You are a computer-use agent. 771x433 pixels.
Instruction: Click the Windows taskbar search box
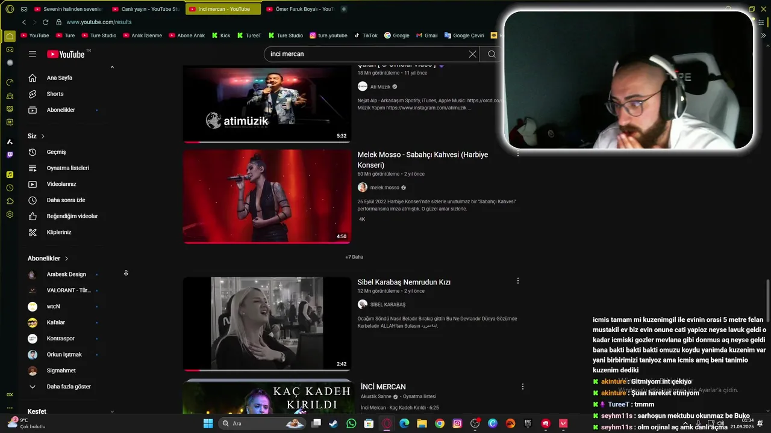pos(261,423)
